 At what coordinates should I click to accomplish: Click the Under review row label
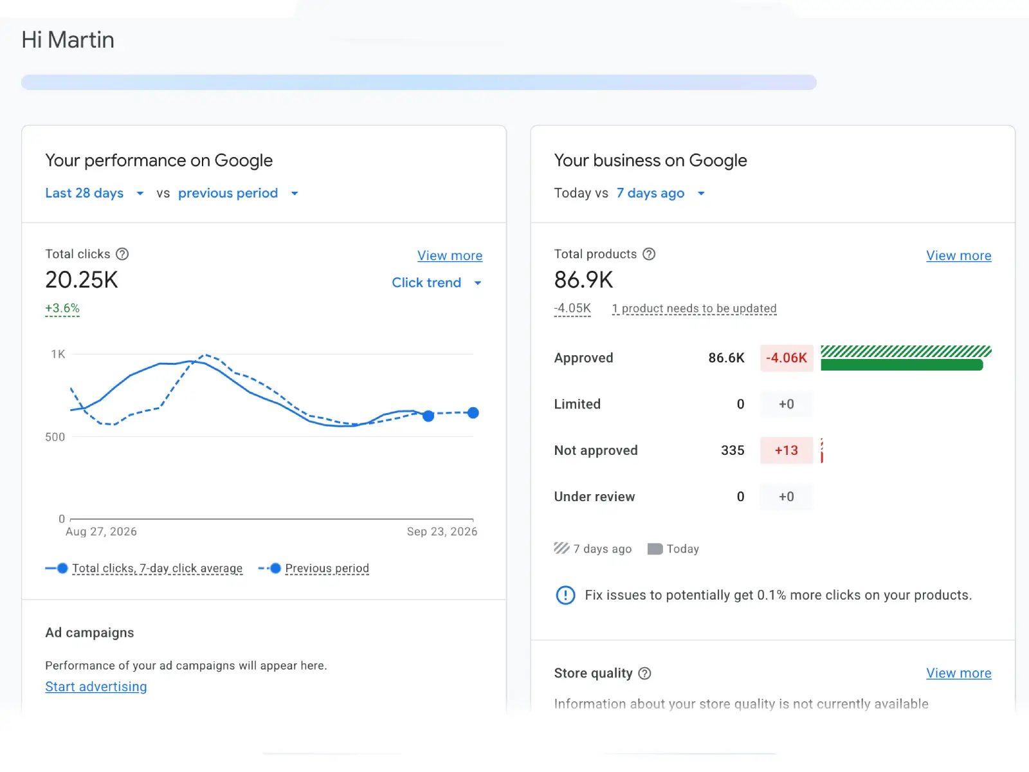(x=594, y=497)
